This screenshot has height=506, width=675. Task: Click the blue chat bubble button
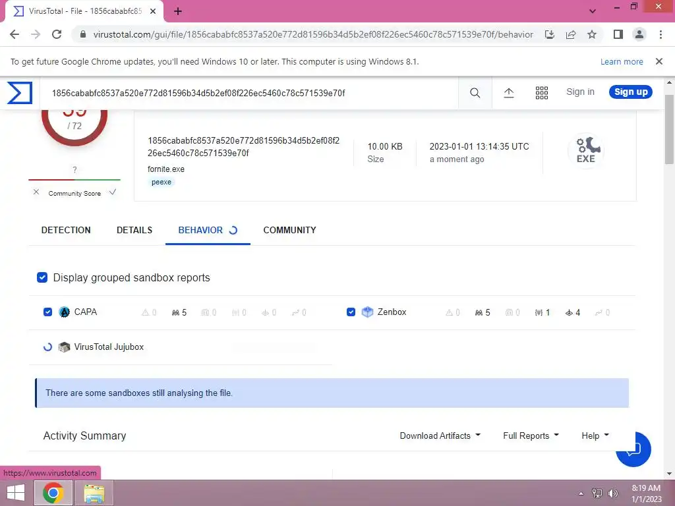coord(633,449)
